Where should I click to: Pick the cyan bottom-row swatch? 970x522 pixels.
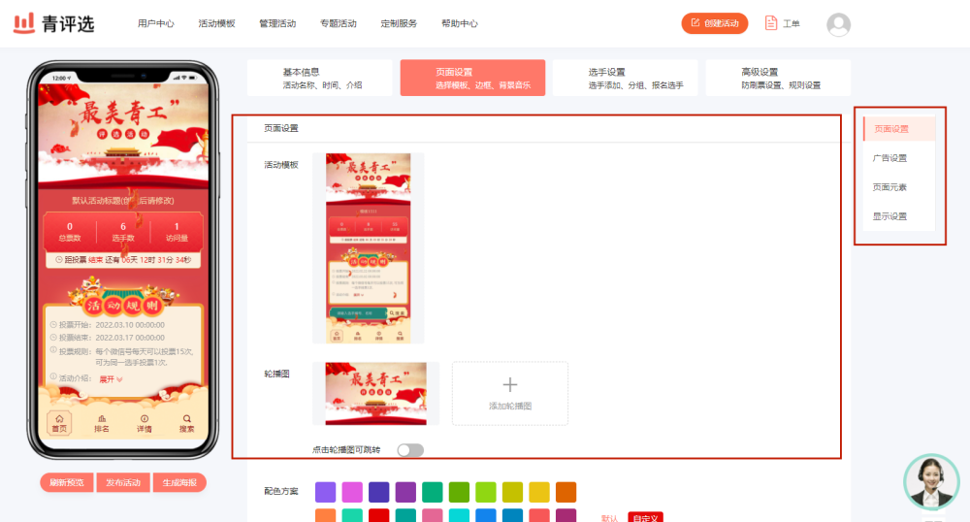click(x=459, y=515)
